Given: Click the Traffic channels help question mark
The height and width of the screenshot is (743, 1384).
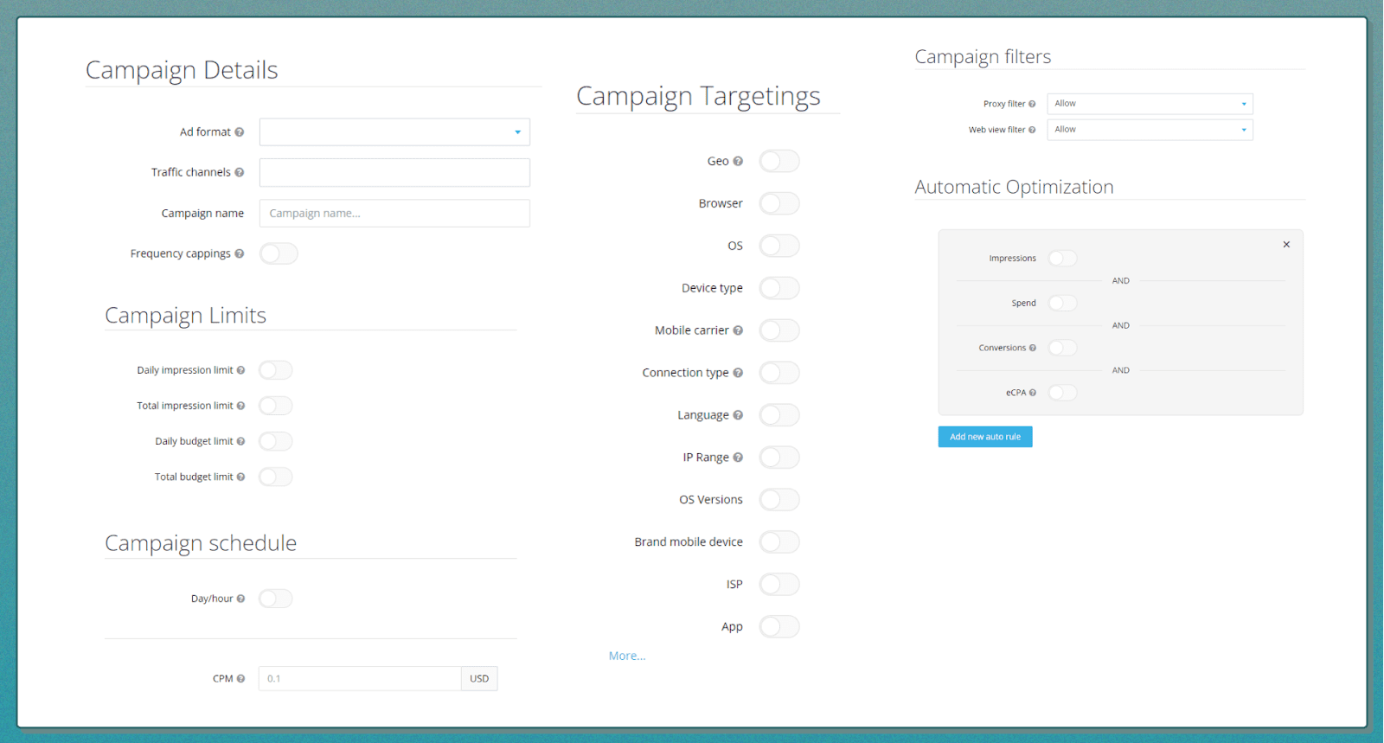Looking at the screenshot, I should pos(240,172).
